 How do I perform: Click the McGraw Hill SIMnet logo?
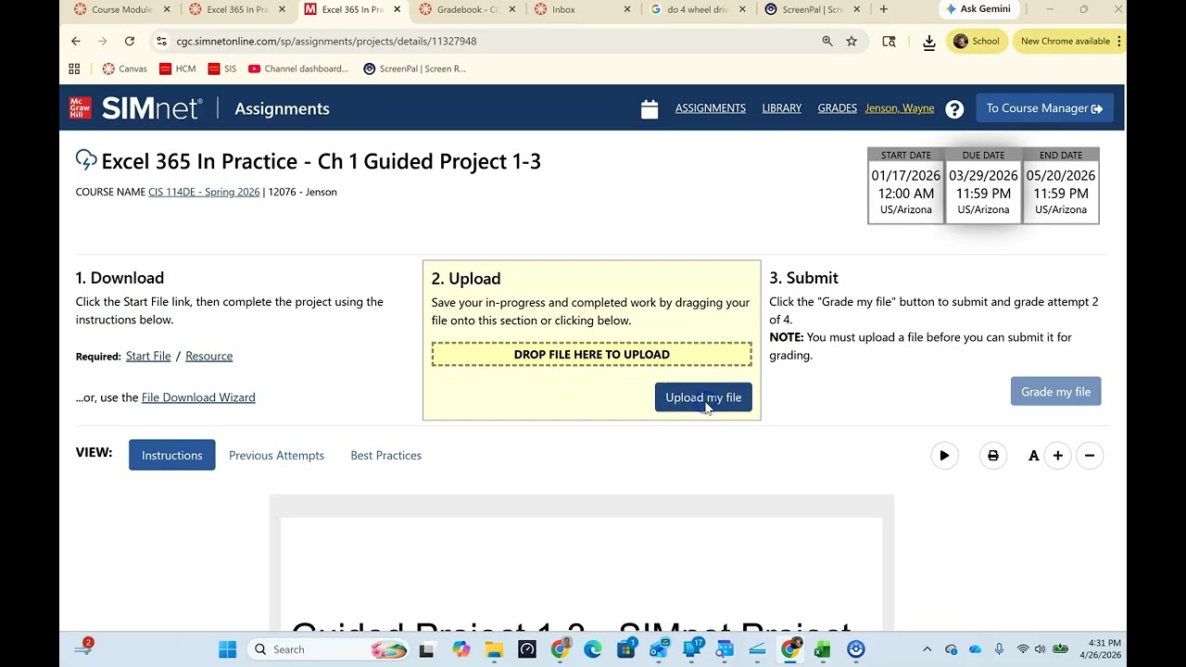pos(135,108)
